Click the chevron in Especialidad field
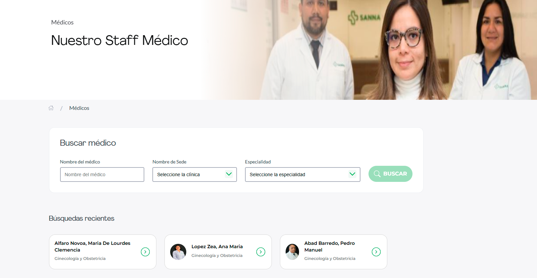The height and width of the screenshot is (278, 537). pos(352,174)
